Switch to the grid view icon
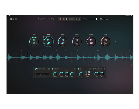Image resolution: width=139 pixels, height=109 pixels. [16, 19]
